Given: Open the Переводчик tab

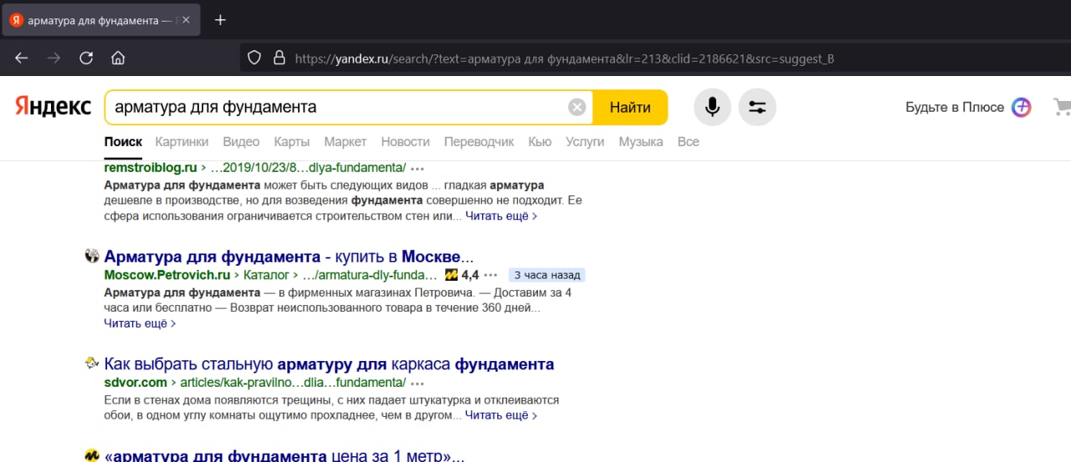Looking at the screenshot, I should [x=479, y=142].
